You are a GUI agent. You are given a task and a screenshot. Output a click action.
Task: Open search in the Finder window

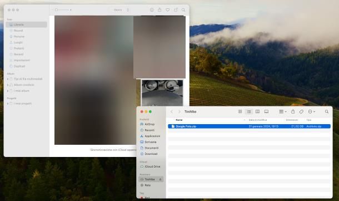[327, 111]
